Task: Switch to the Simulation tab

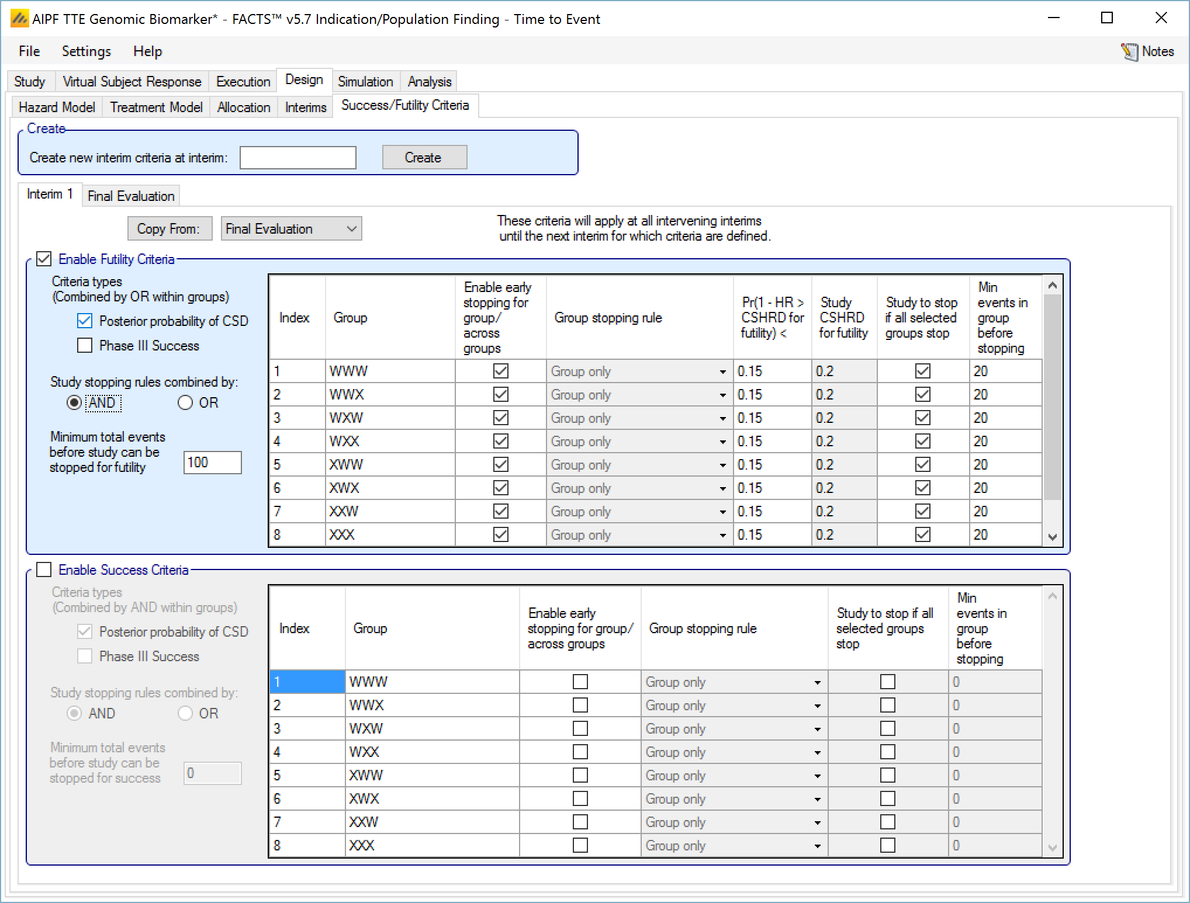Action: pos(365,81)
